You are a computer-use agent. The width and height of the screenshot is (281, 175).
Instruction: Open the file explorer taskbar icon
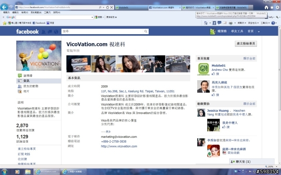click(28, 172)
